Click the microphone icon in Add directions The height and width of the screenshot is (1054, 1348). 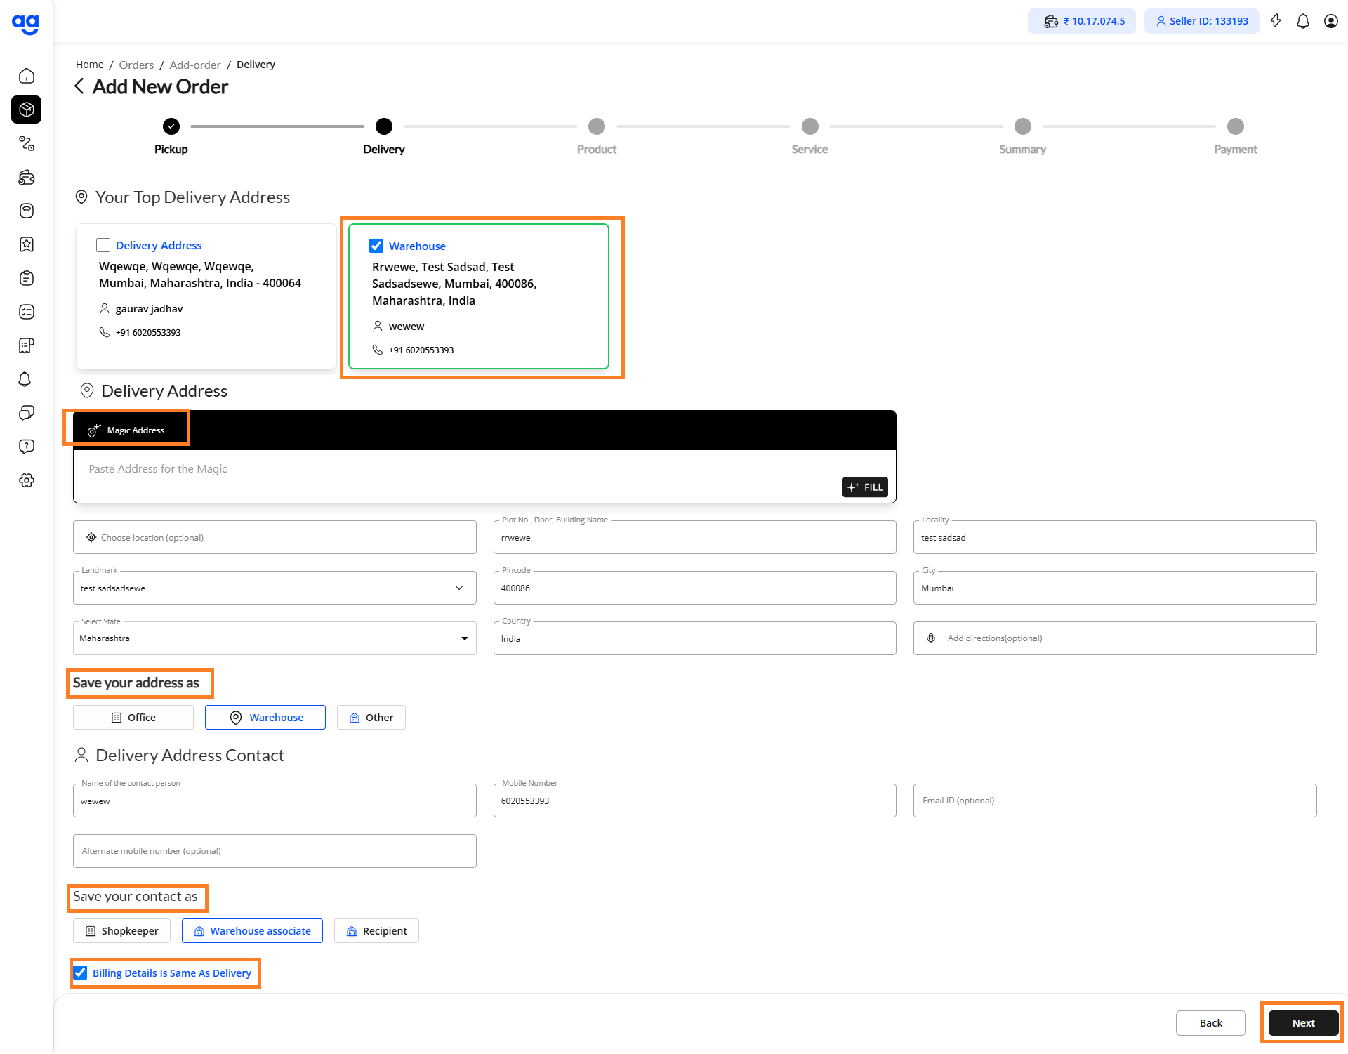click(x=931, y=638)
